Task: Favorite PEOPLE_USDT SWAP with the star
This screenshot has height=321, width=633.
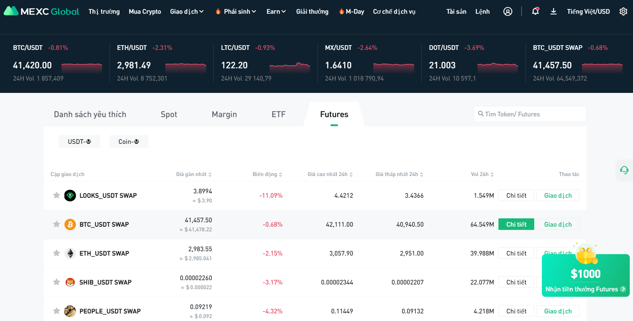Action: [x=56, y=311]
